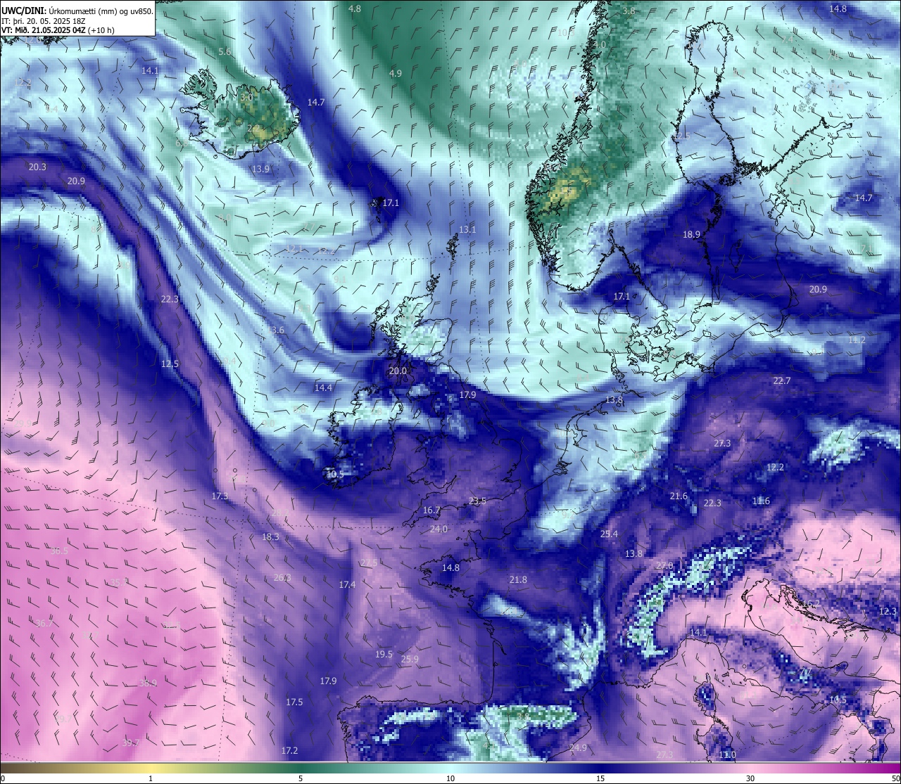Click the 10 tick on color scale
Image resolution: width=901 pixels, height=784 pixels.
pyautogui.click(x=450, y=778)
